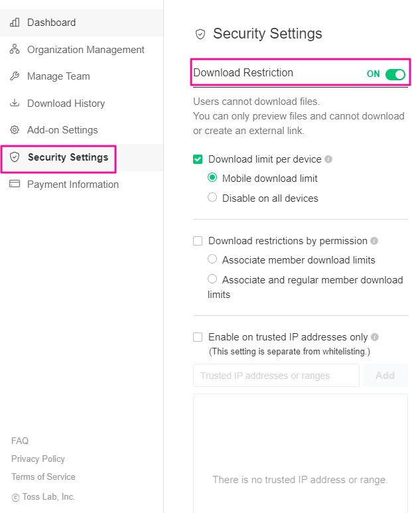Click the Manage Team wrench icon
This screenshot has height=513, width=412.
[15, 76]
